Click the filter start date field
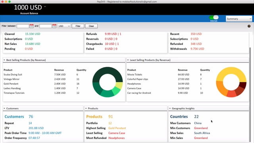The image size is (254, 143). pos(23,26)
